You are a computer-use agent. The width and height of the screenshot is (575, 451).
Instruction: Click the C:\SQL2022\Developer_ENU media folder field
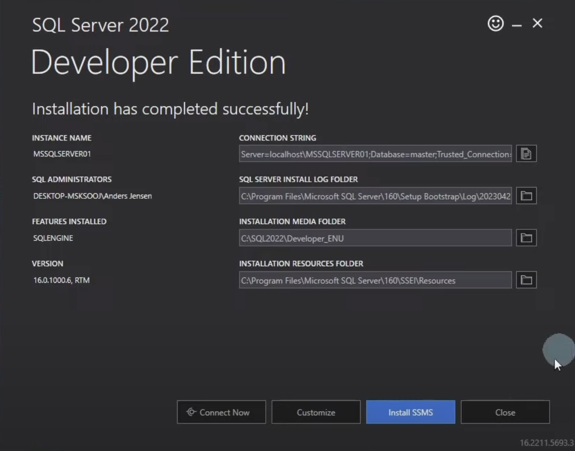click(376, 238)
